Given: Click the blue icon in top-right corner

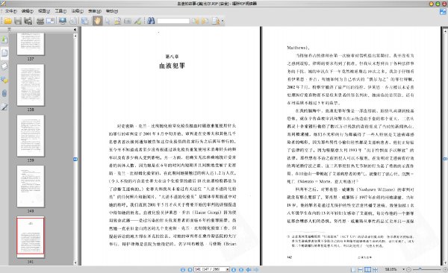Looking at the screenshot, I should (443, 11).
